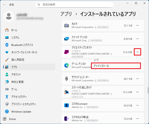The height and width of the screenshot is (124, 149).
Task: Click the スマホConnect app icon
Action: [x=67, y=105]
